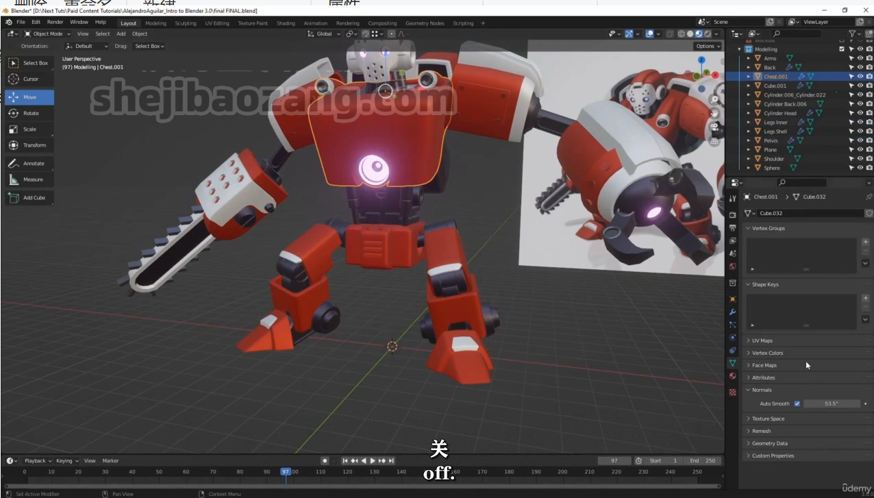Image resolution: width=874 pixels, height=498 pixels.
Task: Expand the UV Maps panel
Action: click(x=762, y=340)
